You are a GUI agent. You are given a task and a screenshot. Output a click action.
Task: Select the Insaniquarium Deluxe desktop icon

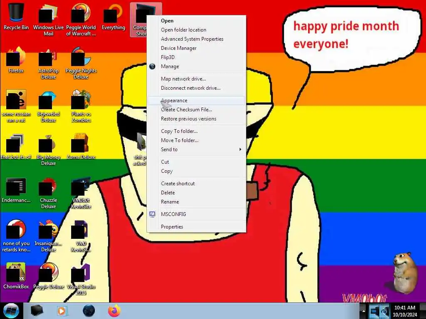point(48,236)
